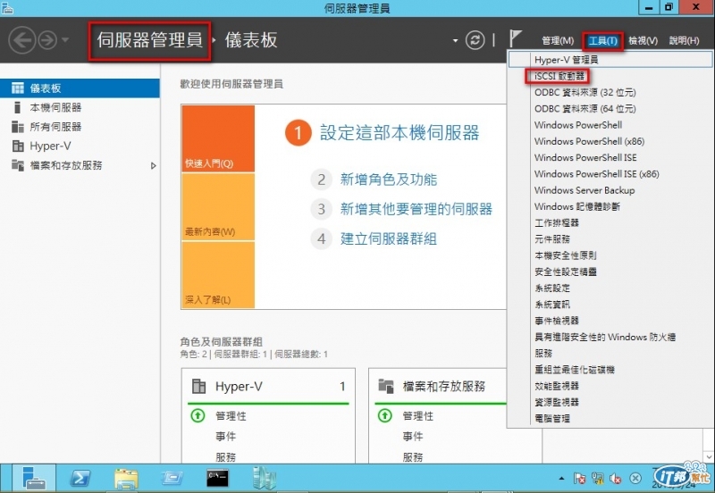Open PowerShell taskbar icon
This screenshot has height=493, width=715.
80,478
